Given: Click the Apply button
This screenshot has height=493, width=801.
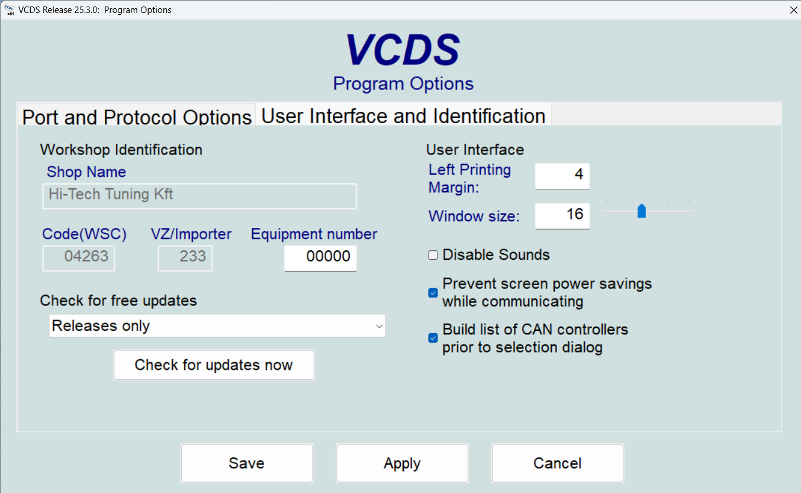Looking at the screenshot, I should (x=403, y=463).
